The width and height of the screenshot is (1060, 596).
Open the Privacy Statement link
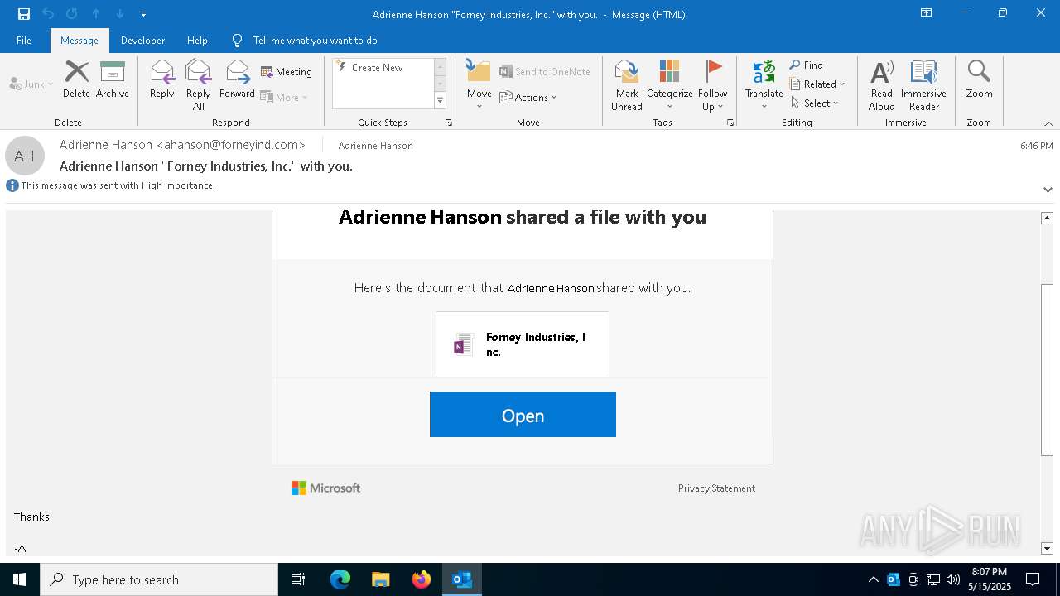point(716,488)
